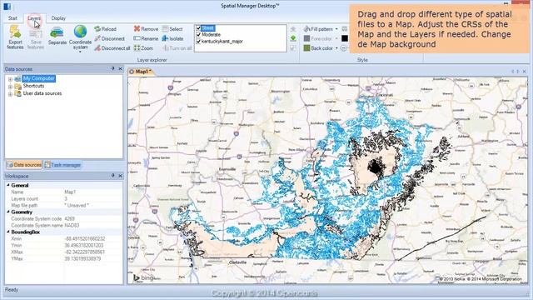Choose the Separate layers tool
The height and width of the screenshot is (300, 533).
tap(57, 36)
